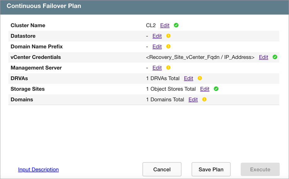Open the Input Description link
The width and height of the screenshot is (289, 179).
pos(38,169)
